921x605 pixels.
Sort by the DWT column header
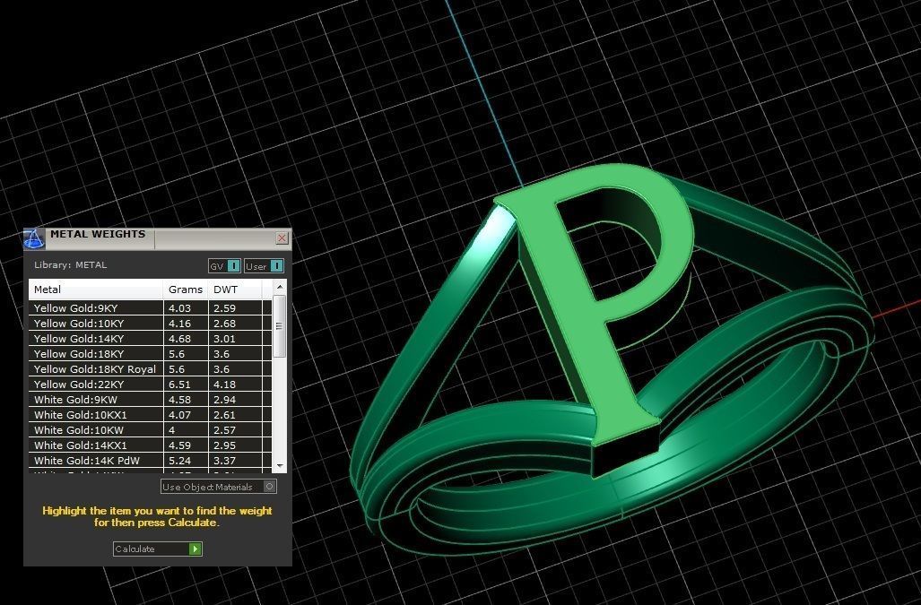235,290
